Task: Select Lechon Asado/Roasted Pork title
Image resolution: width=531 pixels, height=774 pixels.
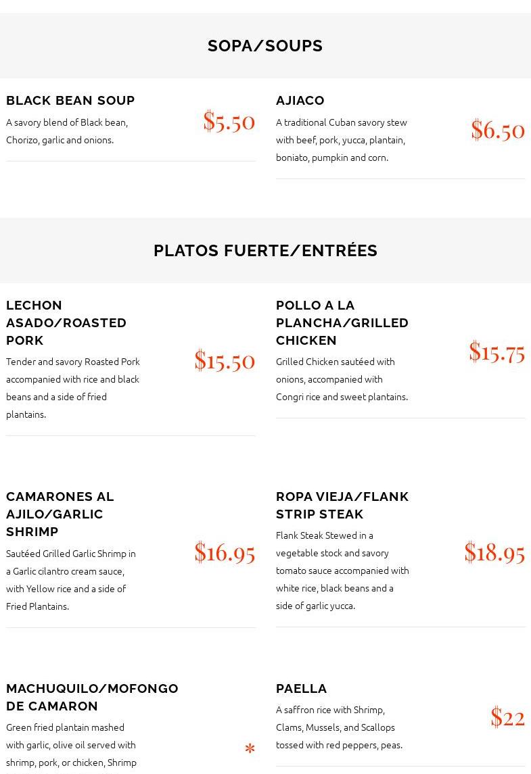Action: pyautogui.click(x=66, y=322)
